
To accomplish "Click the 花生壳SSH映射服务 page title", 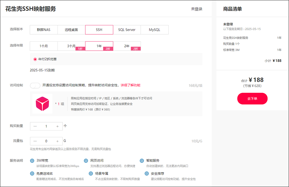I will (x=31, y=9).
